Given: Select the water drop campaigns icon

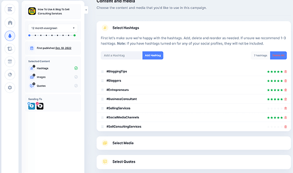Looking at the screenshot, I should 10,36.
